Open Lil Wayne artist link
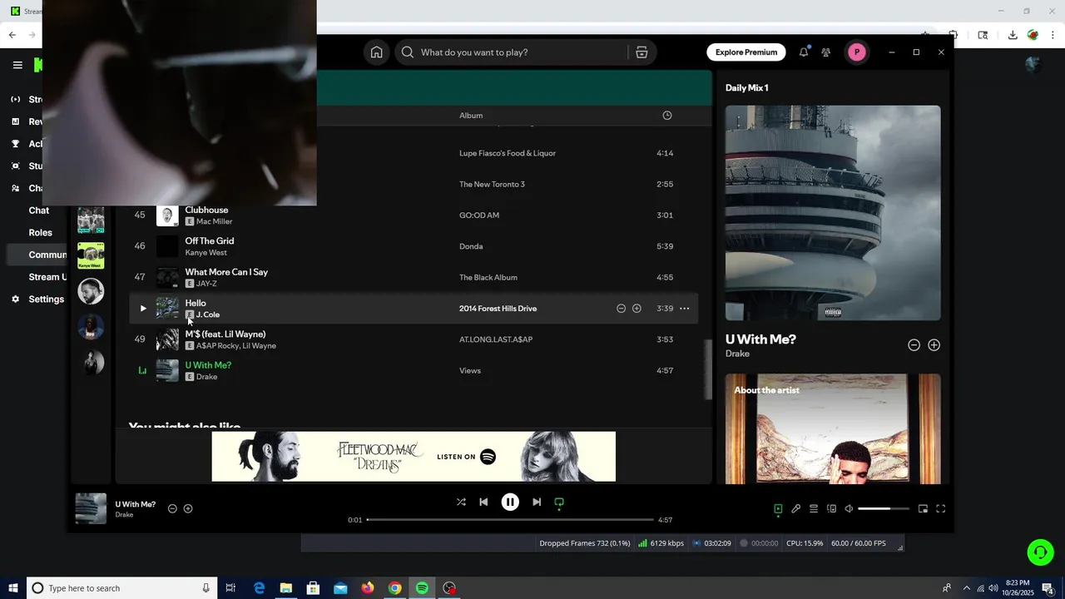The height and width of the screenshot is (599, 1065). coord(259,346)
